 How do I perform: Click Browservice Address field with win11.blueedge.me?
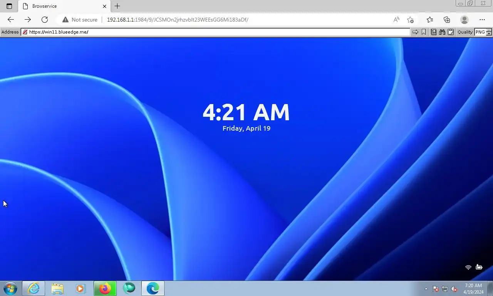(x=216, y=32)
